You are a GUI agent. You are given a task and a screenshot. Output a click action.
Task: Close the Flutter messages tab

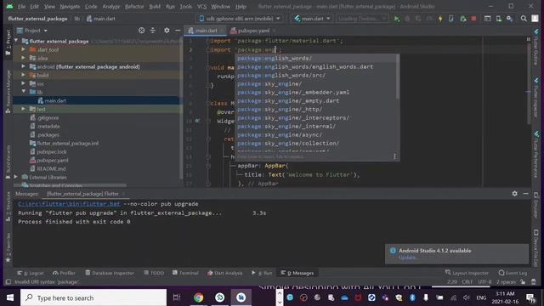123,194
